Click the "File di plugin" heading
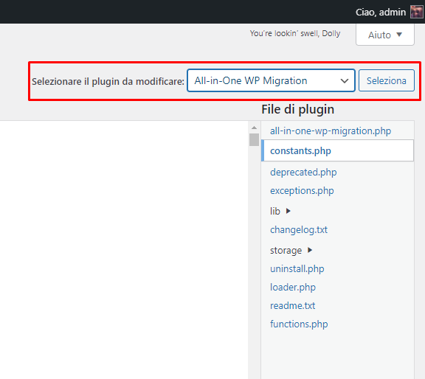 pyautogui.click(x=297, y=109)
